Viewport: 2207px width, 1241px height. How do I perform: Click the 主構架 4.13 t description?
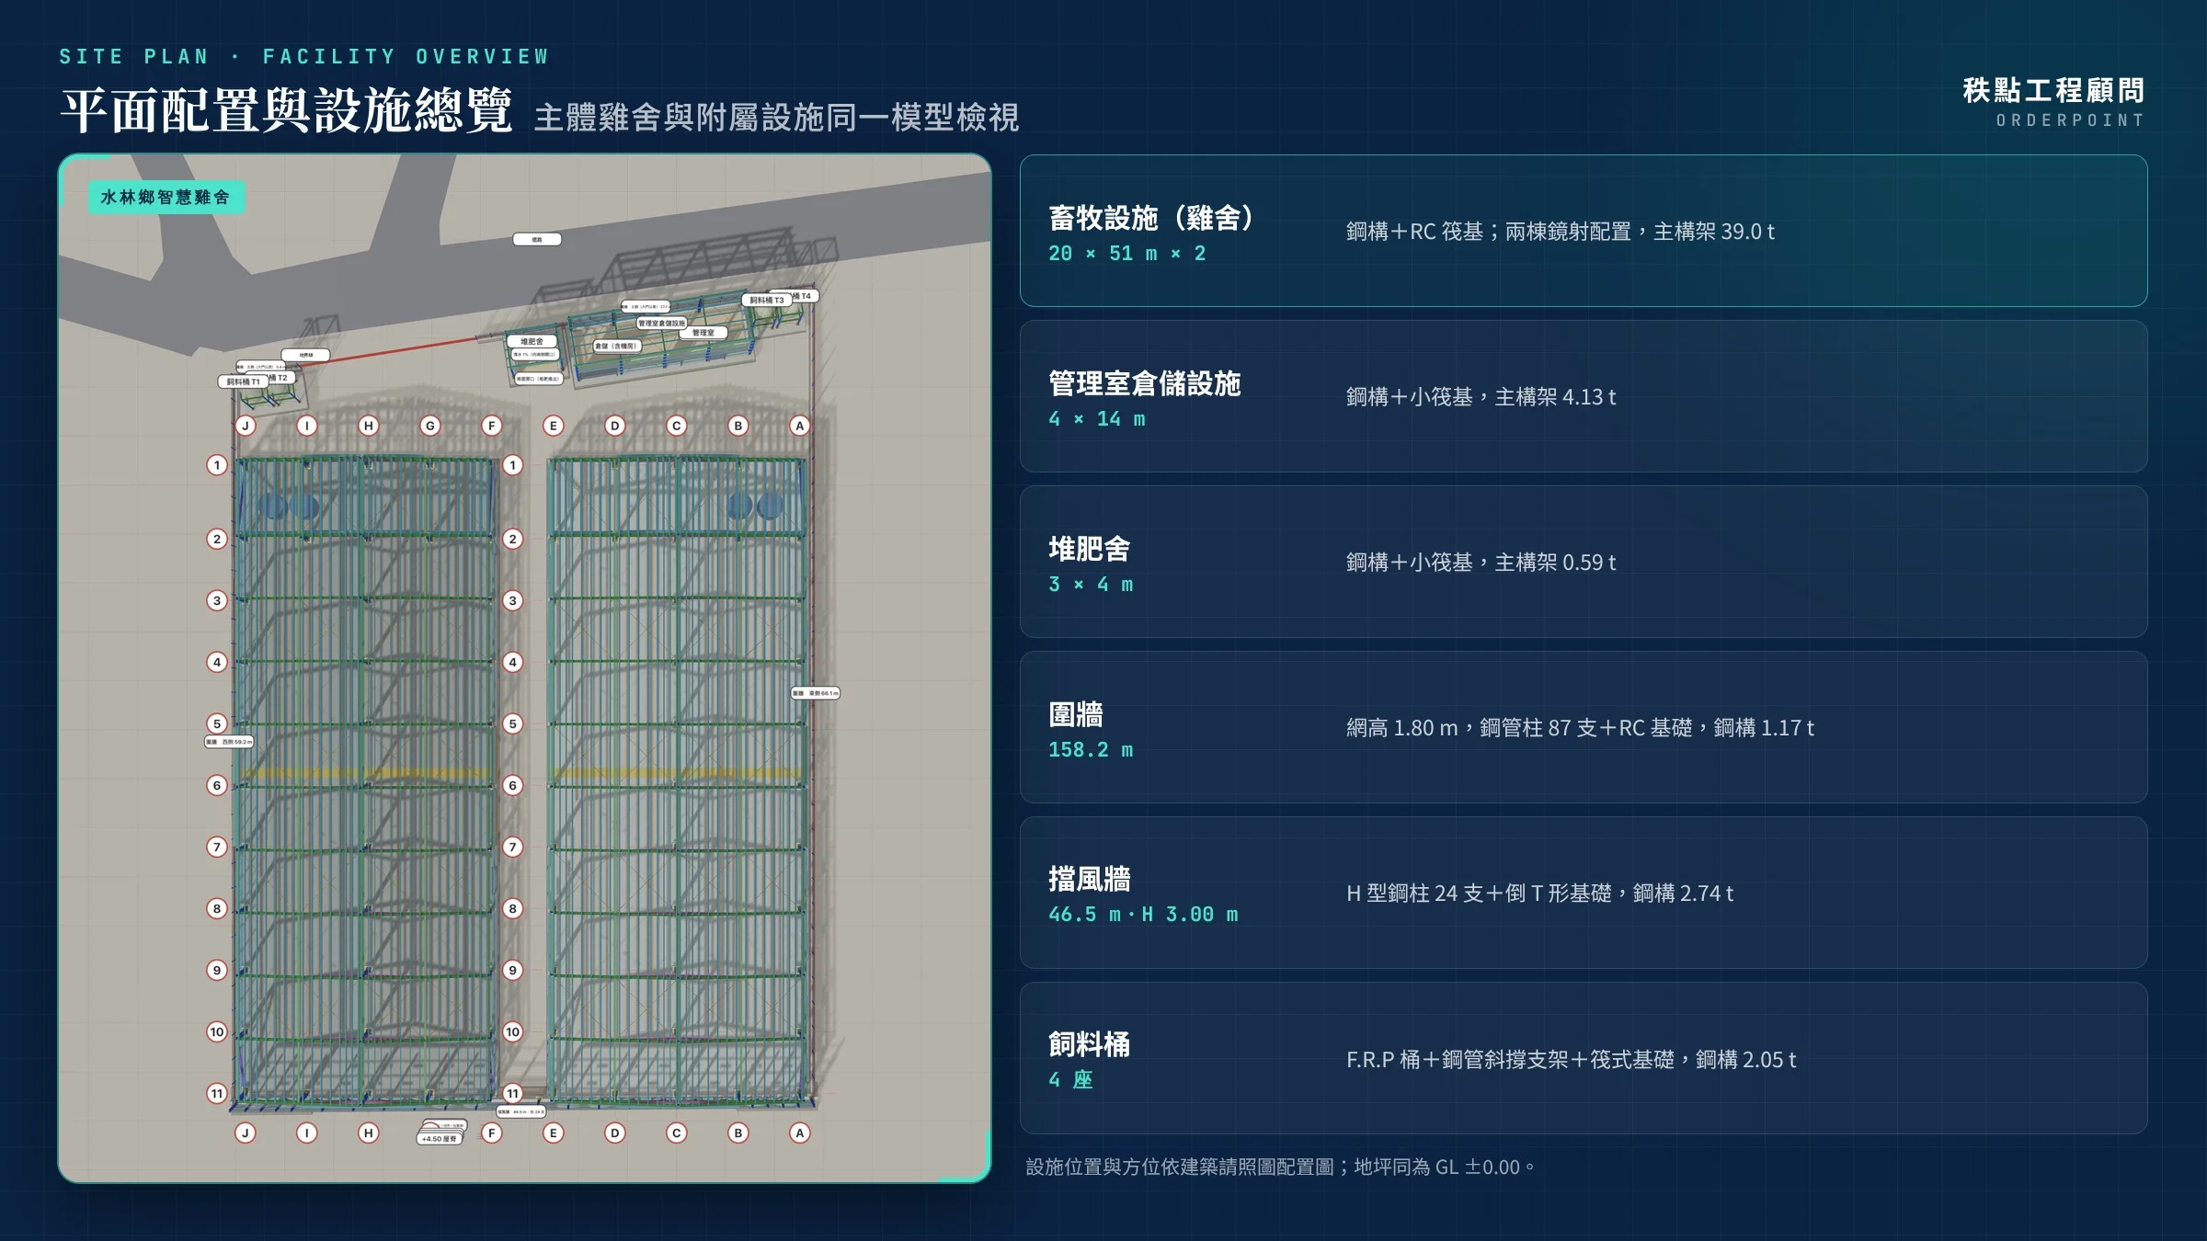[1481, 397]
